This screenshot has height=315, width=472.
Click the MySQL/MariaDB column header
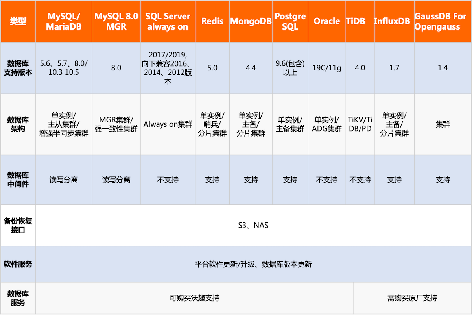pos(64,21)
